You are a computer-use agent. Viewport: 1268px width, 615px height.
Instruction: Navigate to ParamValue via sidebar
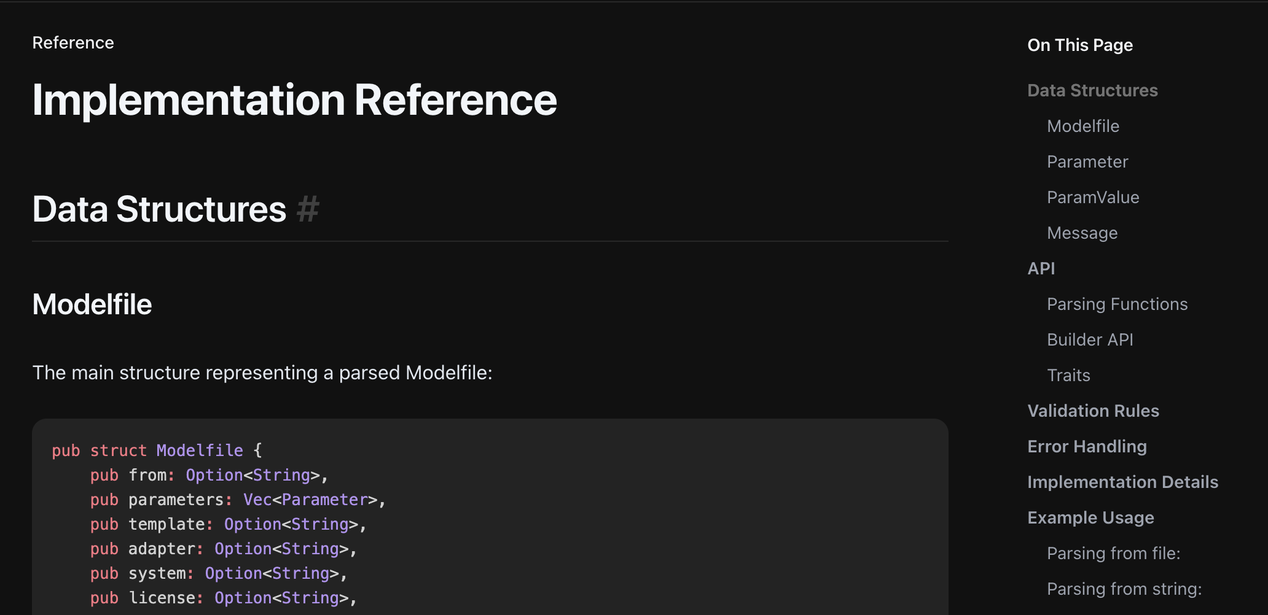pos(1092,197)
